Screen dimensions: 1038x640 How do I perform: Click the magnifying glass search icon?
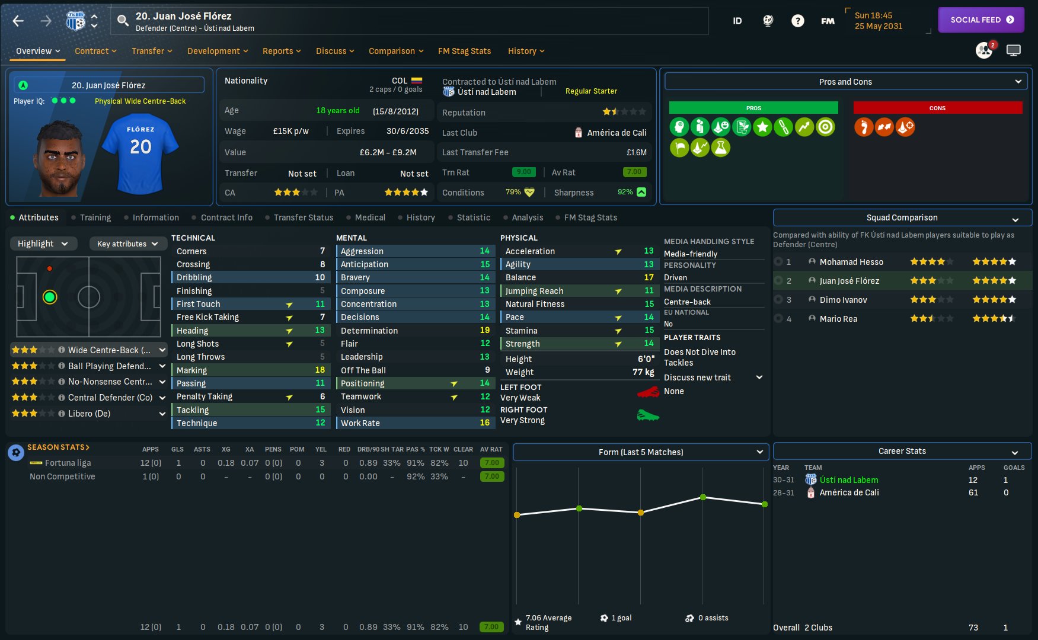pyautogui.click(x=123, y=21)
